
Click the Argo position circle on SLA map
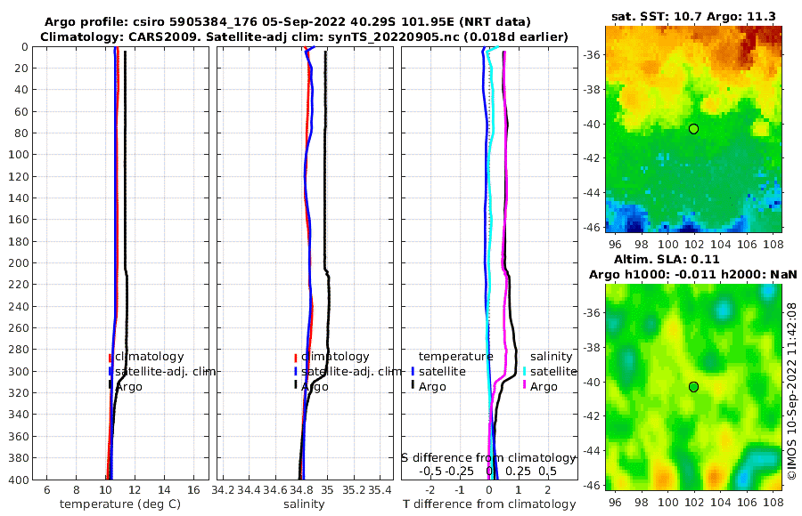pyautogui.click(x=693, y=387)
